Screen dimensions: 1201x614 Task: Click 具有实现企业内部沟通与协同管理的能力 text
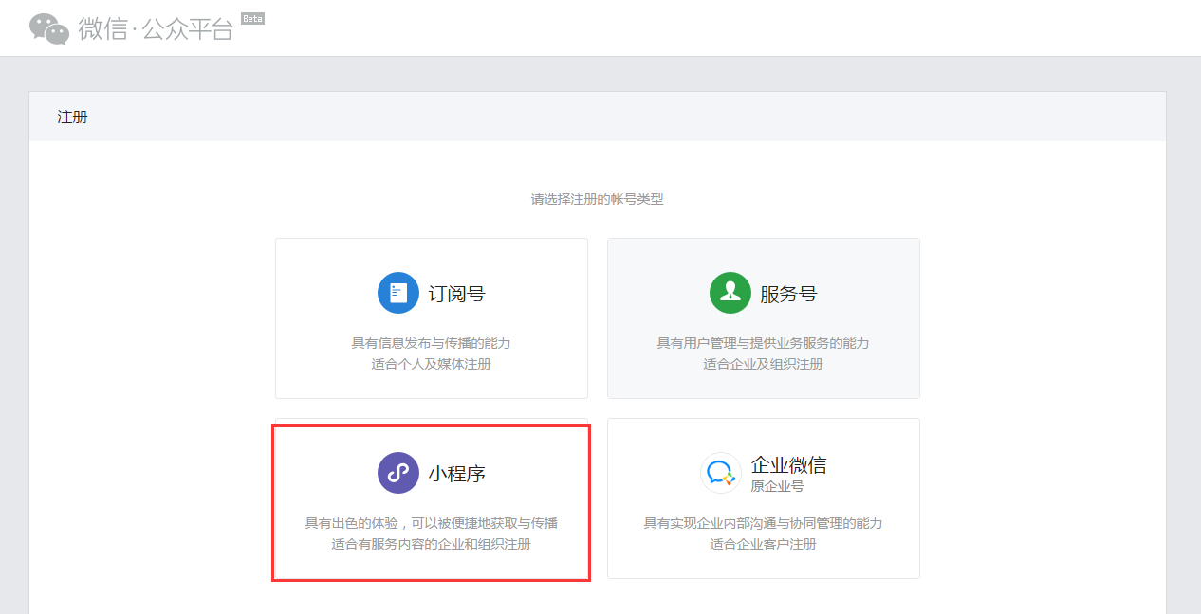coord(763,523)
